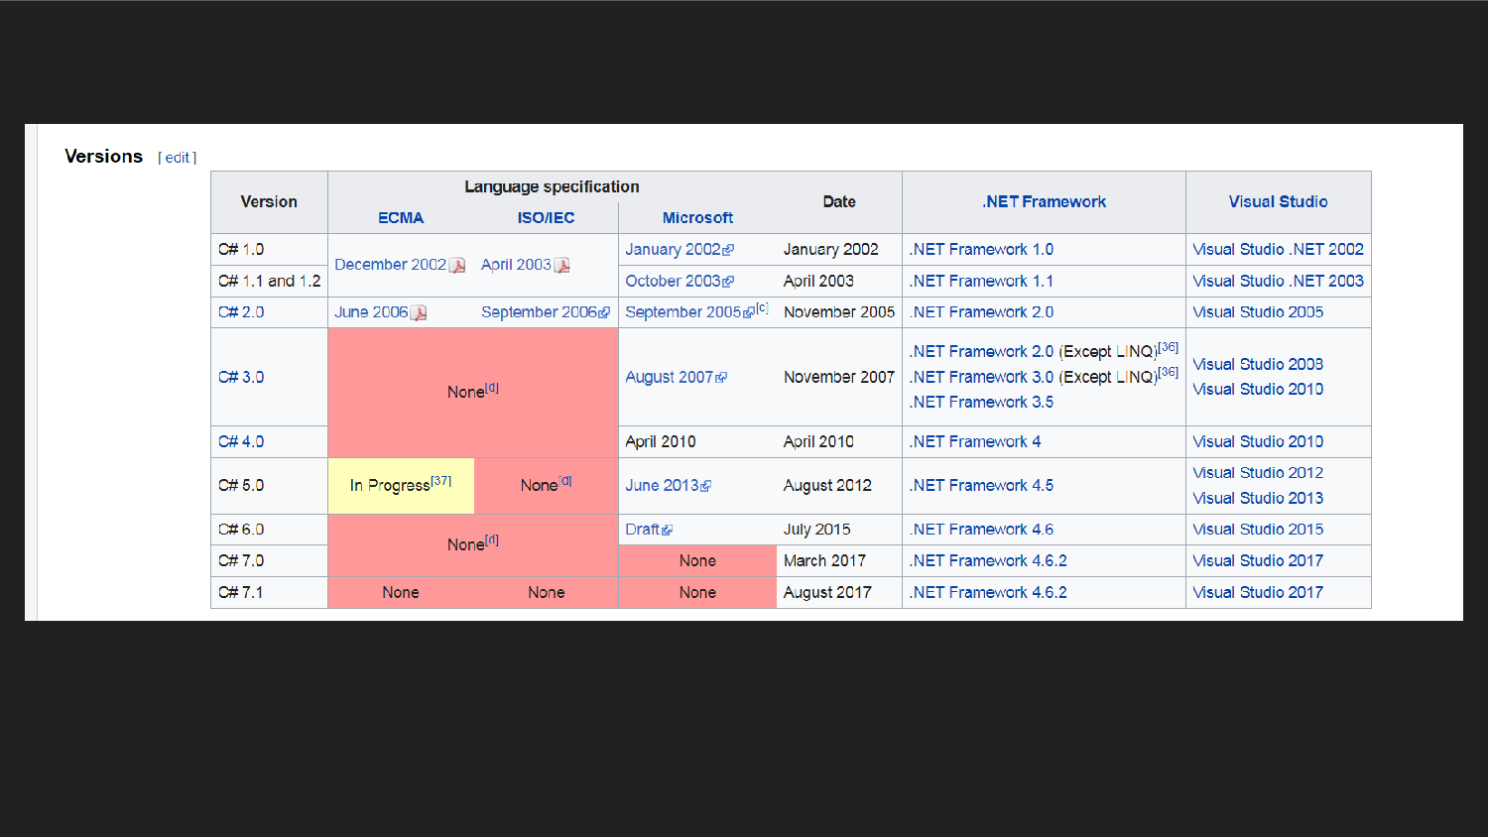
Task: Open the Visual Studio 2008 link
Action: click(x=1258, y=365)
